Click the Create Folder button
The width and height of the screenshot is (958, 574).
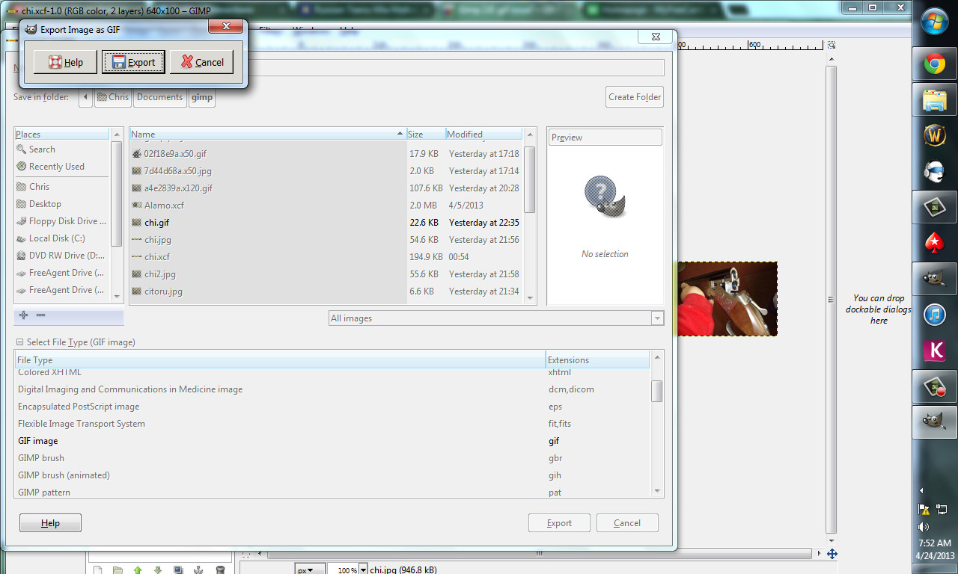(635, 96)
